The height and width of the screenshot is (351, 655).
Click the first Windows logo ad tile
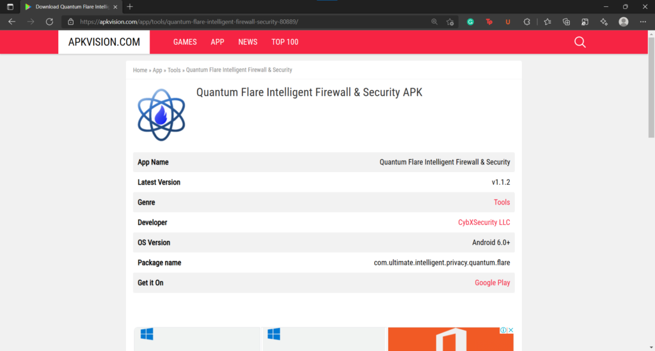(197, 339)
